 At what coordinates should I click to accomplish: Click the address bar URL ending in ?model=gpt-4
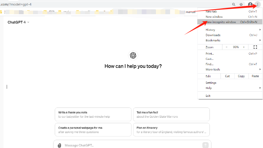pos(16,4)
